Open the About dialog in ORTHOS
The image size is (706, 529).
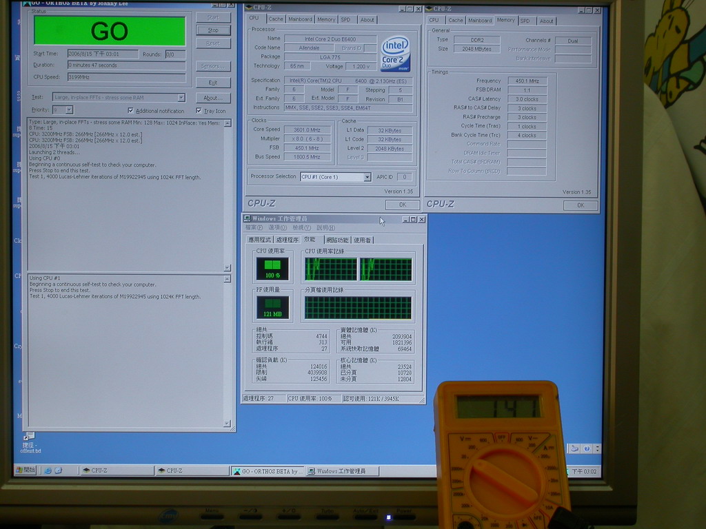pyautogui.click(x=214, y=98)
